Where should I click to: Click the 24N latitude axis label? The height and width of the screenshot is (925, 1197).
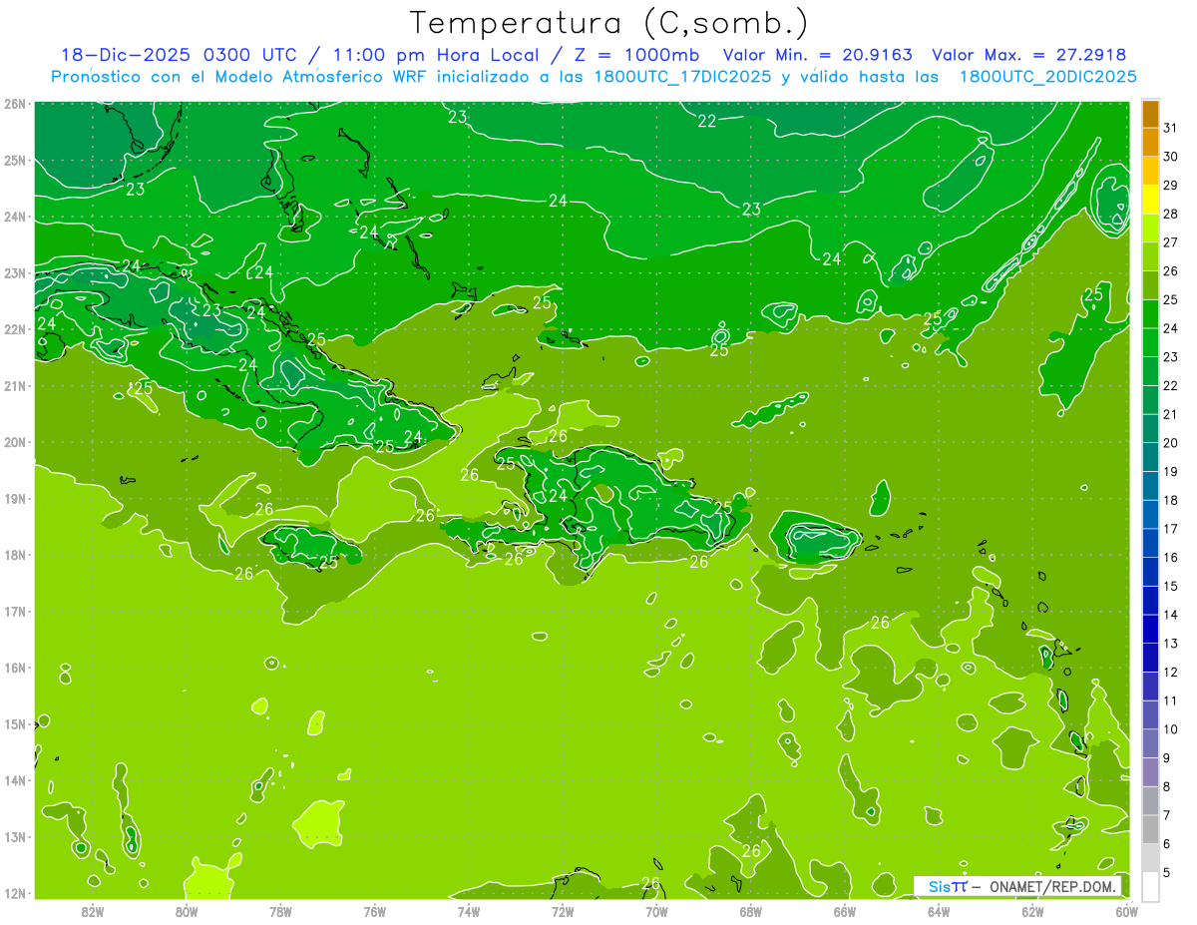point(15,217)
